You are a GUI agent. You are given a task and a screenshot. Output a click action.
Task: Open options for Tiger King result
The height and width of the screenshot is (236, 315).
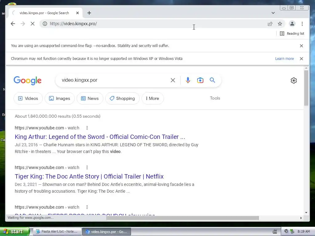87,167
